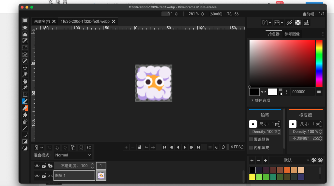Play the animation forward

(185, 147)
